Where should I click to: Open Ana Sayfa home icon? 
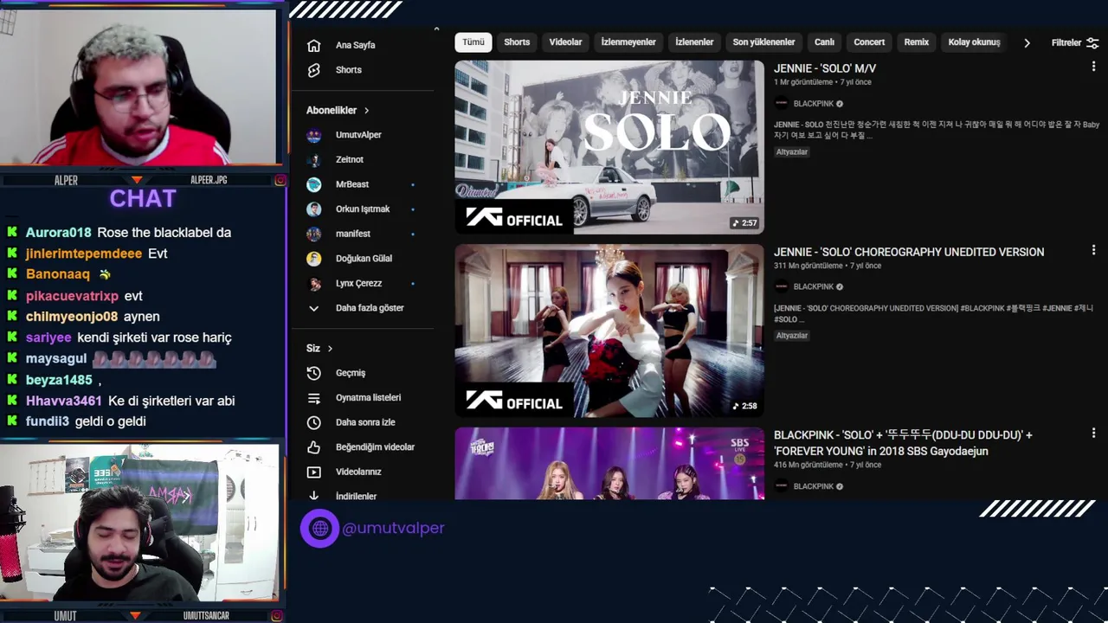coord(313,45)
